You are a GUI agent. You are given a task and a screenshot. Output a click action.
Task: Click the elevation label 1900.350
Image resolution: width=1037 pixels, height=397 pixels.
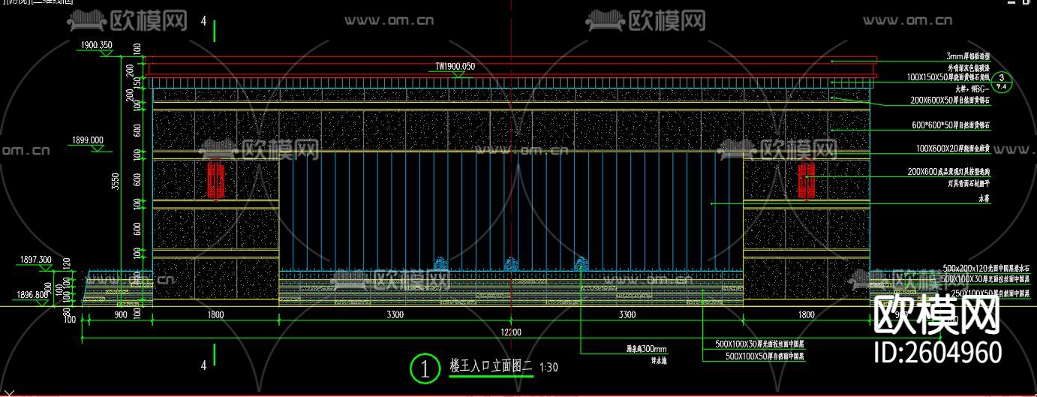pos(95,45)
